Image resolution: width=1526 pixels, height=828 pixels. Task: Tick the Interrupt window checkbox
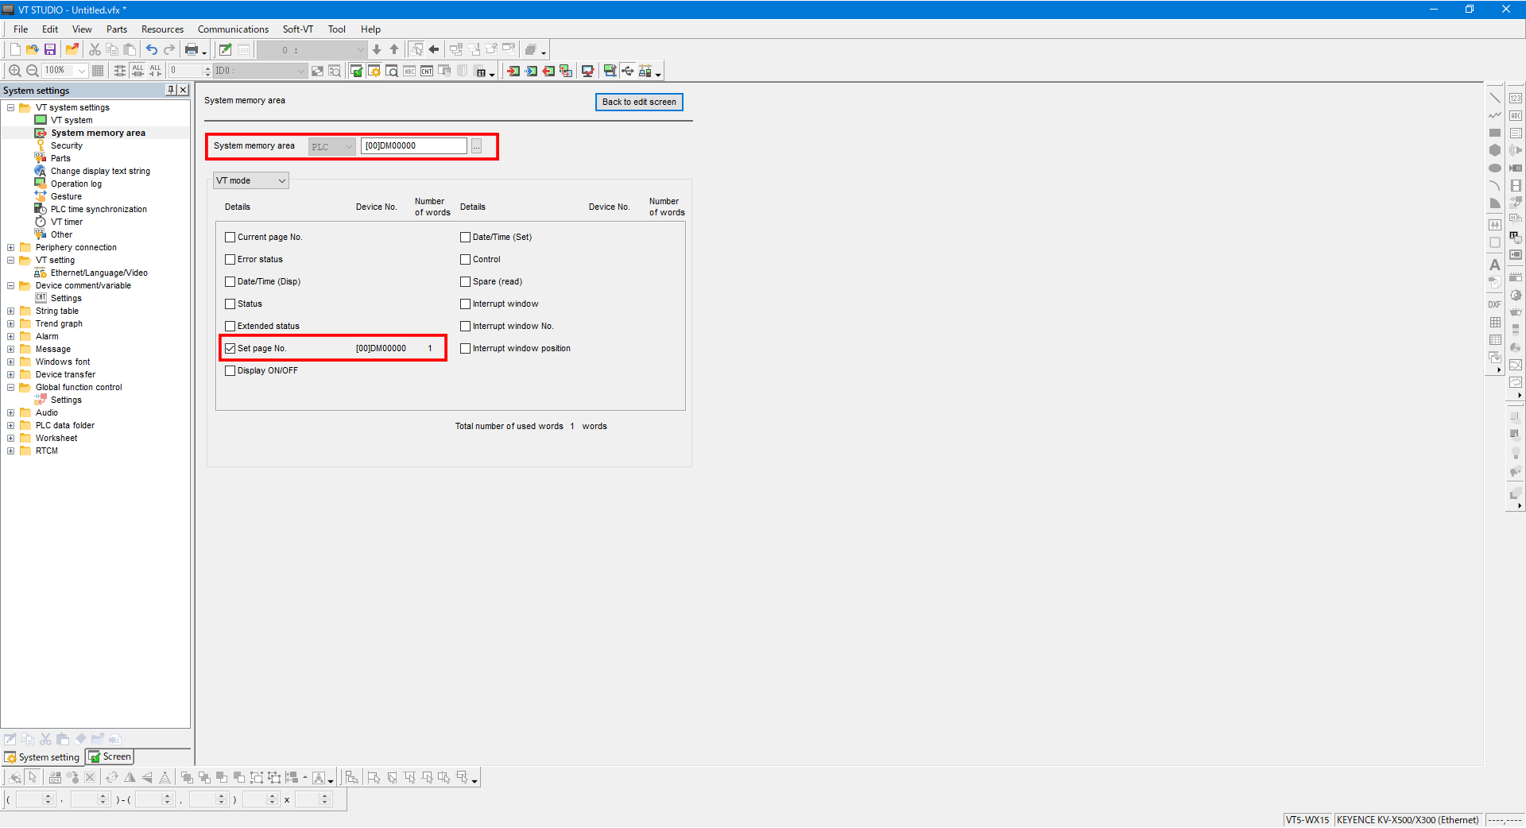[466, 304]
